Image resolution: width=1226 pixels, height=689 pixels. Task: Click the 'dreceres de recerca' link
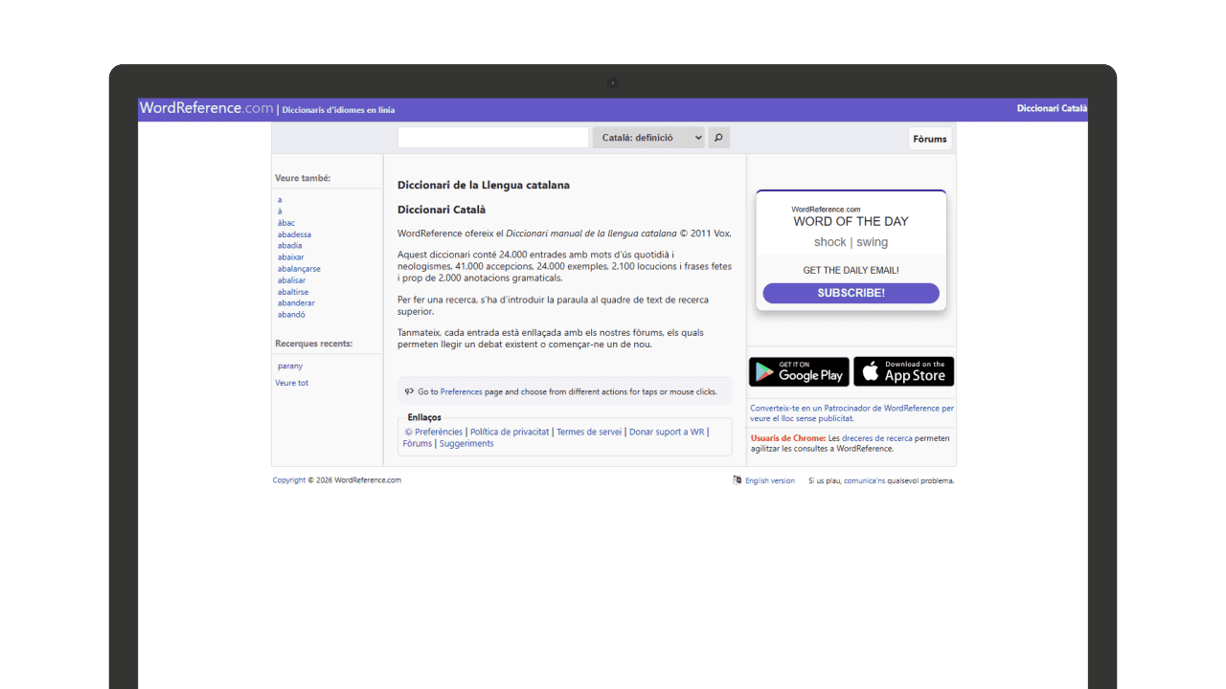[x=876, y=438]
